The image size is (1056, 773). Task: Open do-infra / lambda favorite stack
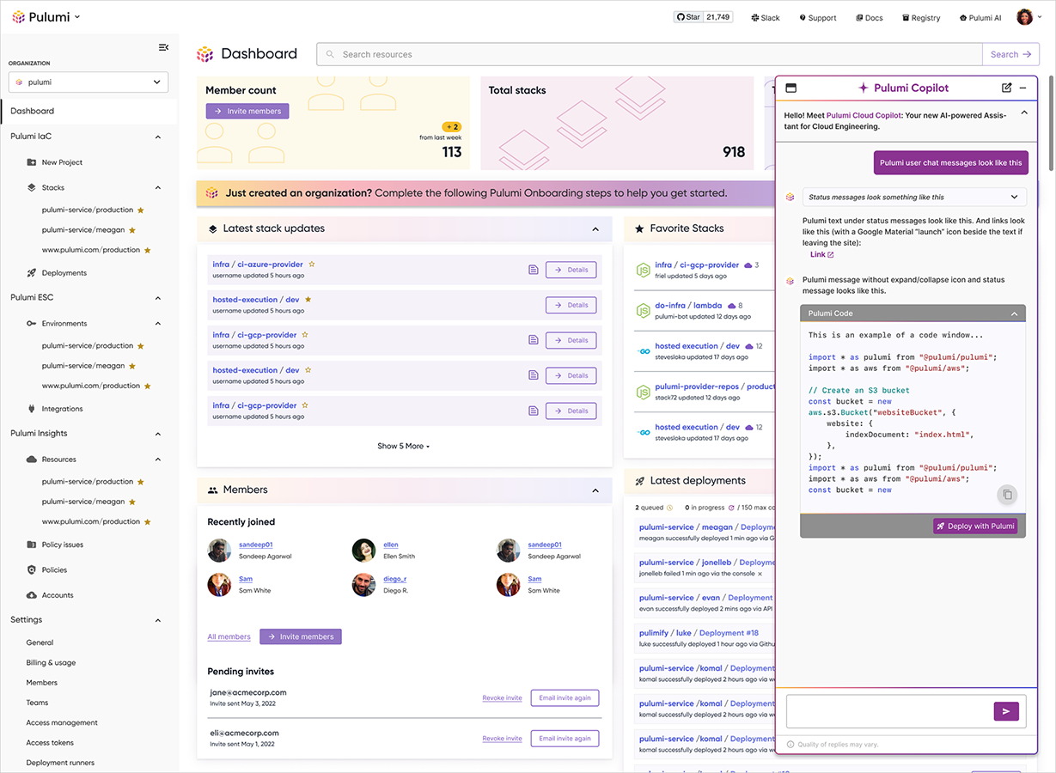tap(688, 305)
